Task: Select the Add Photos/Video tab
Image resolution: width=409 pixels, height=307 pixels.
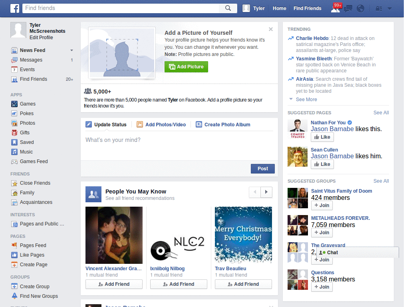Action: coord(161,125)
